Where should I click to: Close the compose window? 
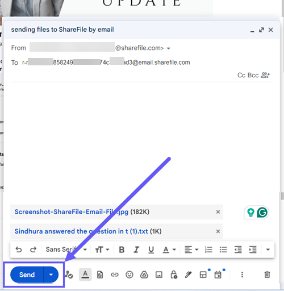(271, 30)
